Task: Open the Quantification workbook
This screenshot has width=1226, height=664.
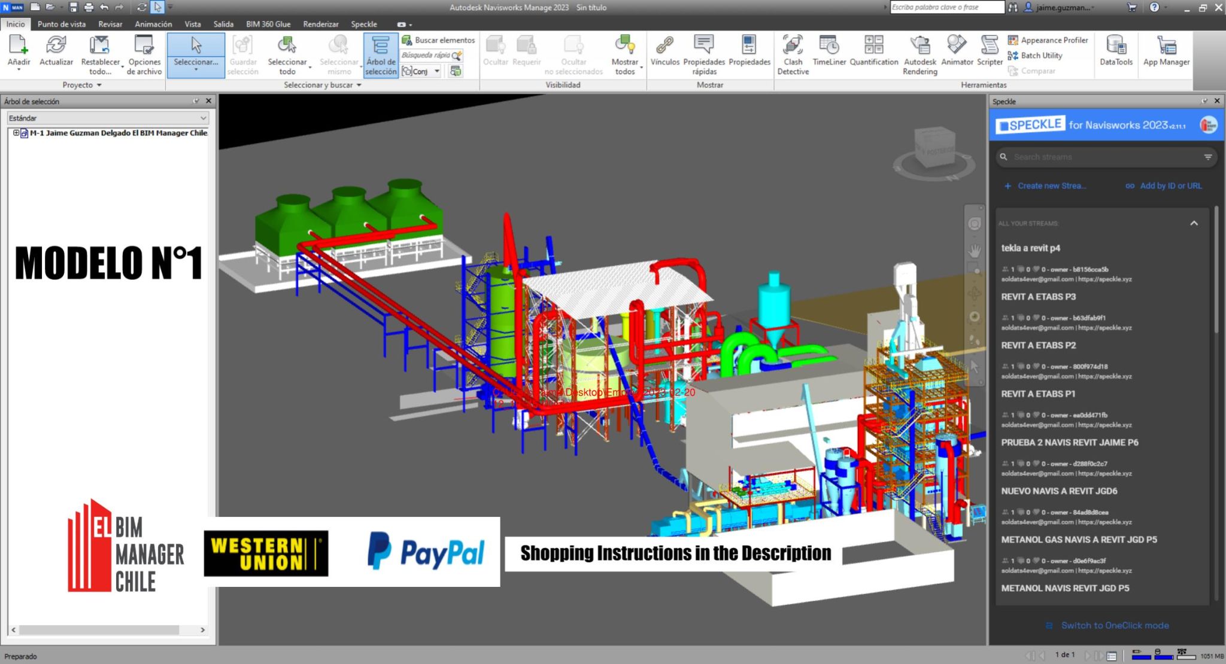Action: pyautogui.click(x=873, y=54)
